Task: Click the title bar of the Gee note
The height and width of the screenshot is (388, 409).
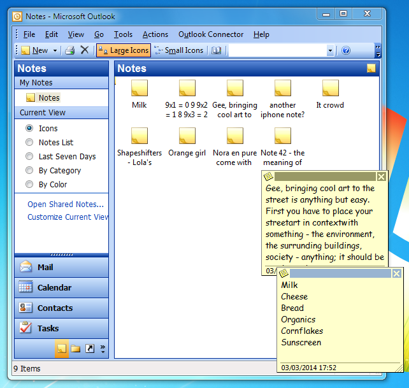Action: (325, 176)
